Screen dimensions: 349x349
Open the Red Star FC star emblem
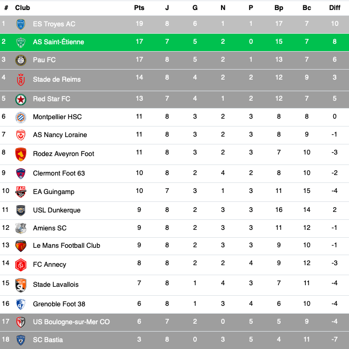pos(21,100)
